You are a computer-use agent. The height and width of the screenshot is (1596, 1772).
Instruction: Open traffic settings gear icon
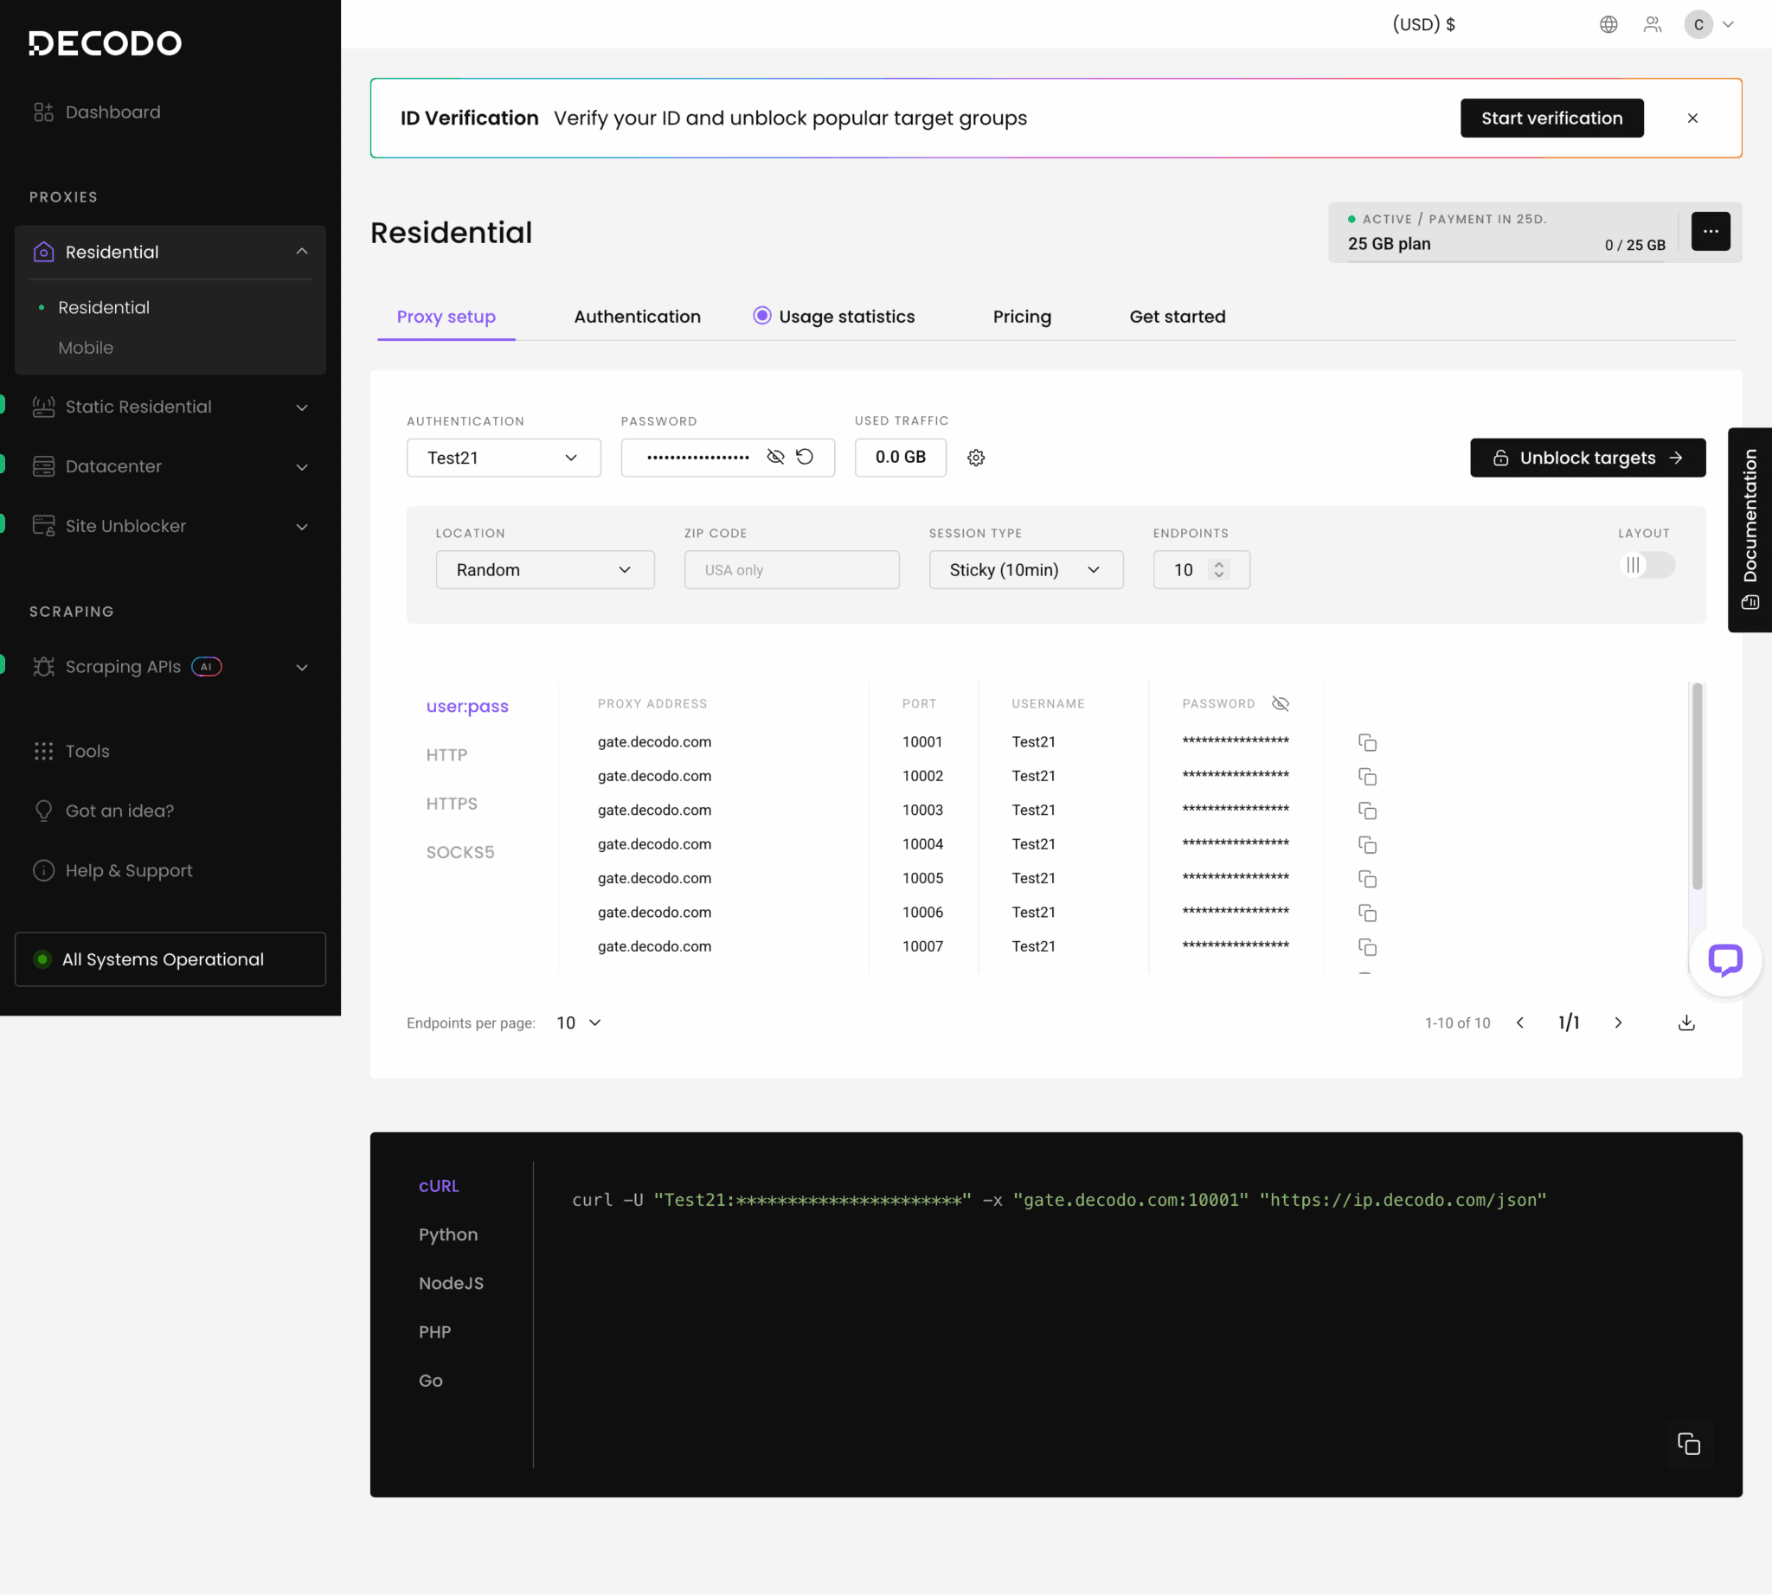(975, 458)
